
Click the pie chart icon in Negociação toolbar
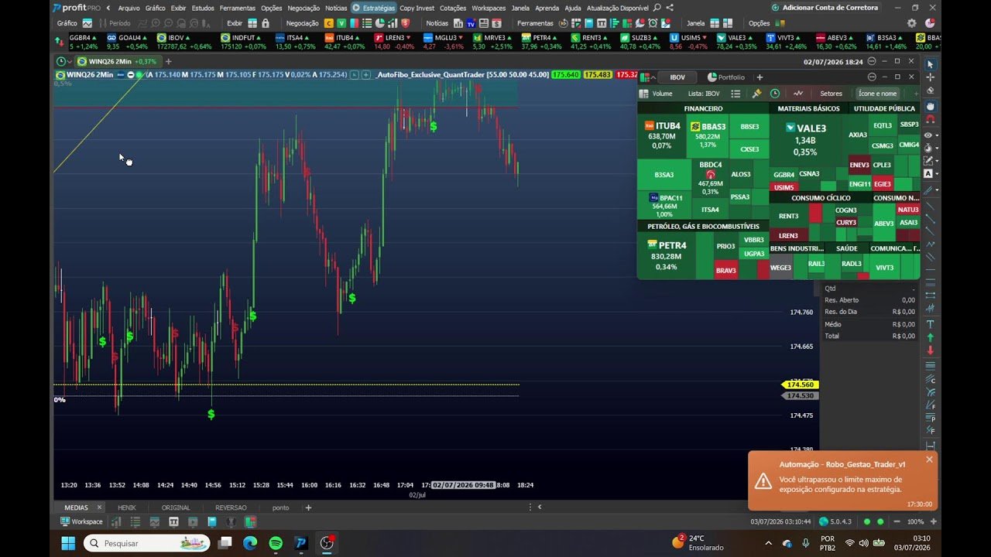[379, 23]
